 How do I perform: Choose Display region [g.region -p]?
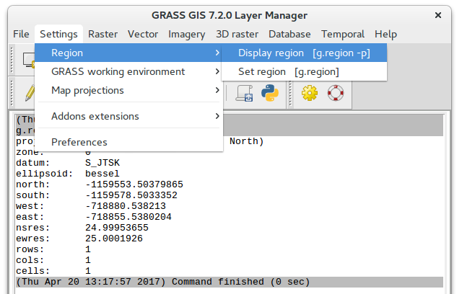304,53
